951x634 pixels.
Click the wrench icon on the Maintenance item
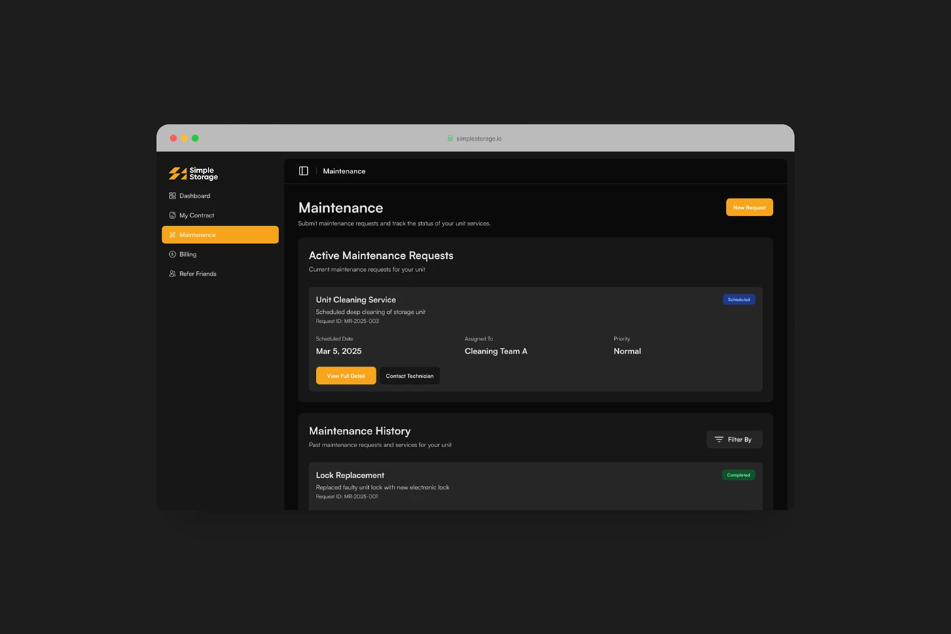(172, 234)
